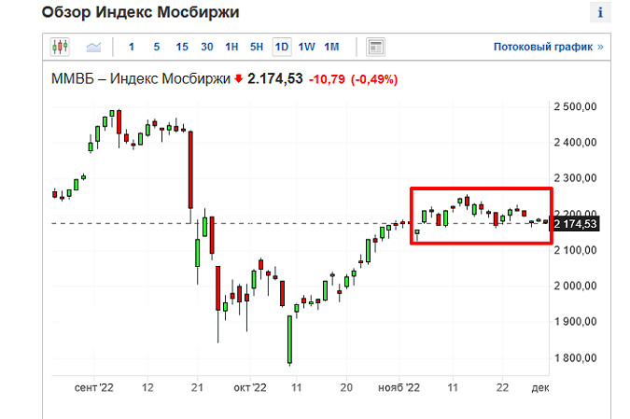
Task: Click the 2 100,00 price axis label
Action: coord(575,250)
